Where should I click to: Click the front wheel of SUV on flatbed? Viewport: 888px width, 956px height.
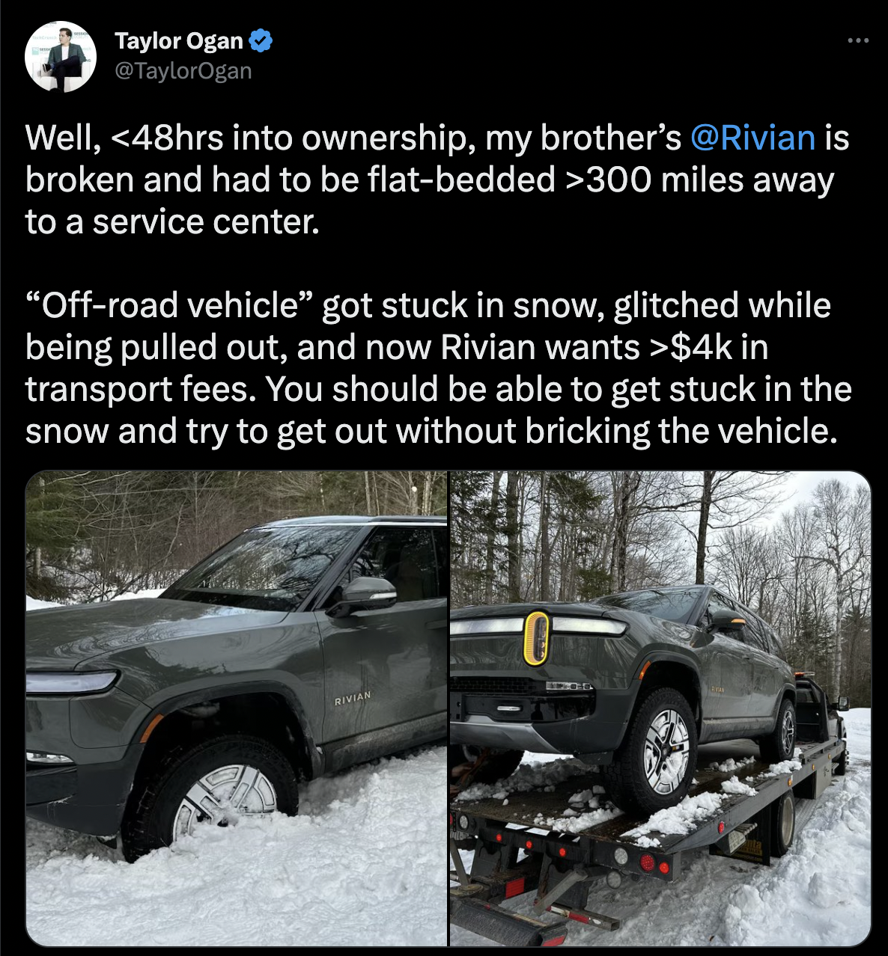click(657, 751)
